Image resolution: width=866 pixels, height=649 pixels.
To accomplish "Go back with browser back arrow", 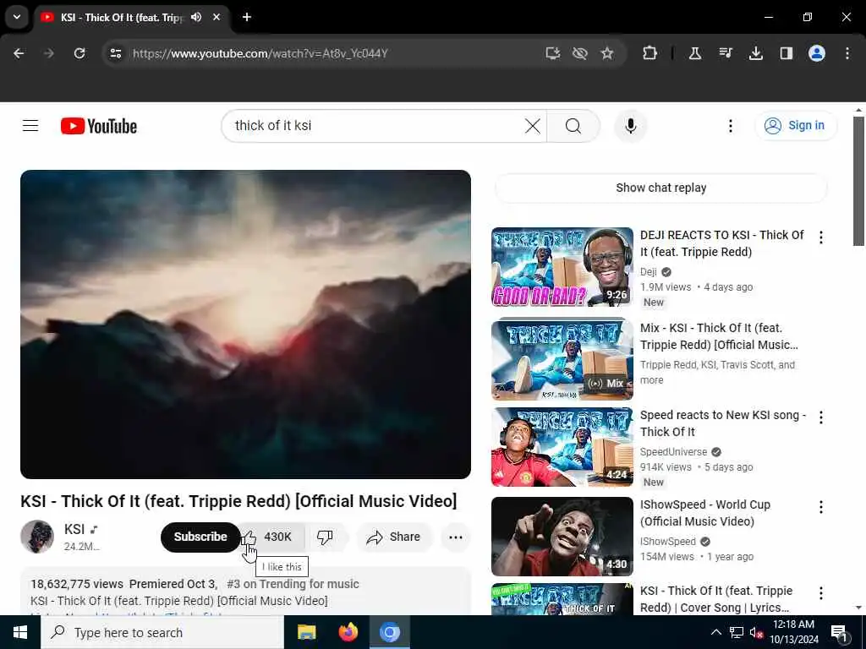I will (x=19, y=53).
